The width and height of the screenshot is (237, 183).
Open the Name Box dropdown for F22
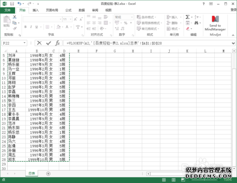pyautogui.click(x=25, y=43)
